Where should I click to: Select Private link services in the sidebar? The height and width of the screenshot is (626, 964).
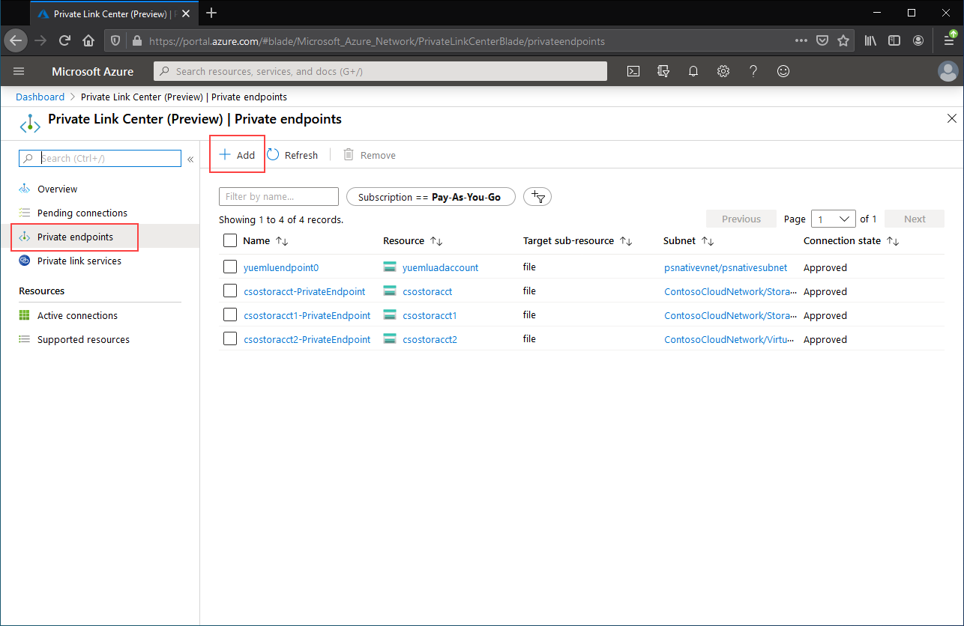coord(79,261)
